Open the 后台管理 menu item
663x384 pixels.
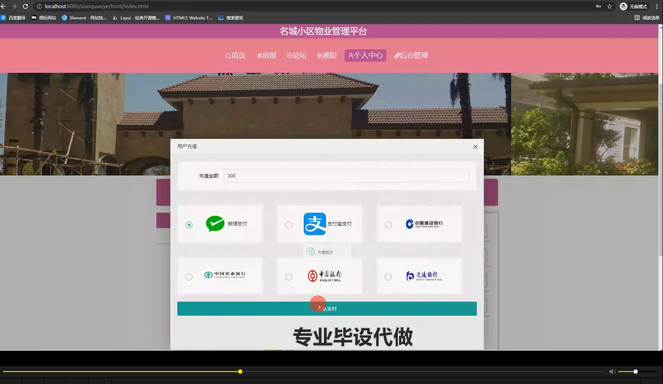(x=412, y=55)
